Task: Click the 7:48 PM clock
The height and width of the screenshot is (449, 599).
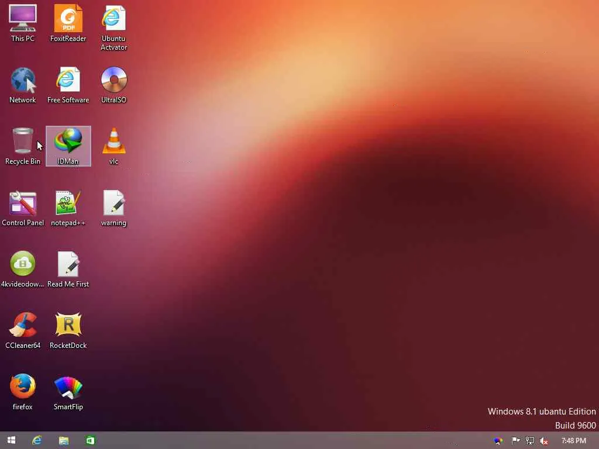Action: coord(573,441)
